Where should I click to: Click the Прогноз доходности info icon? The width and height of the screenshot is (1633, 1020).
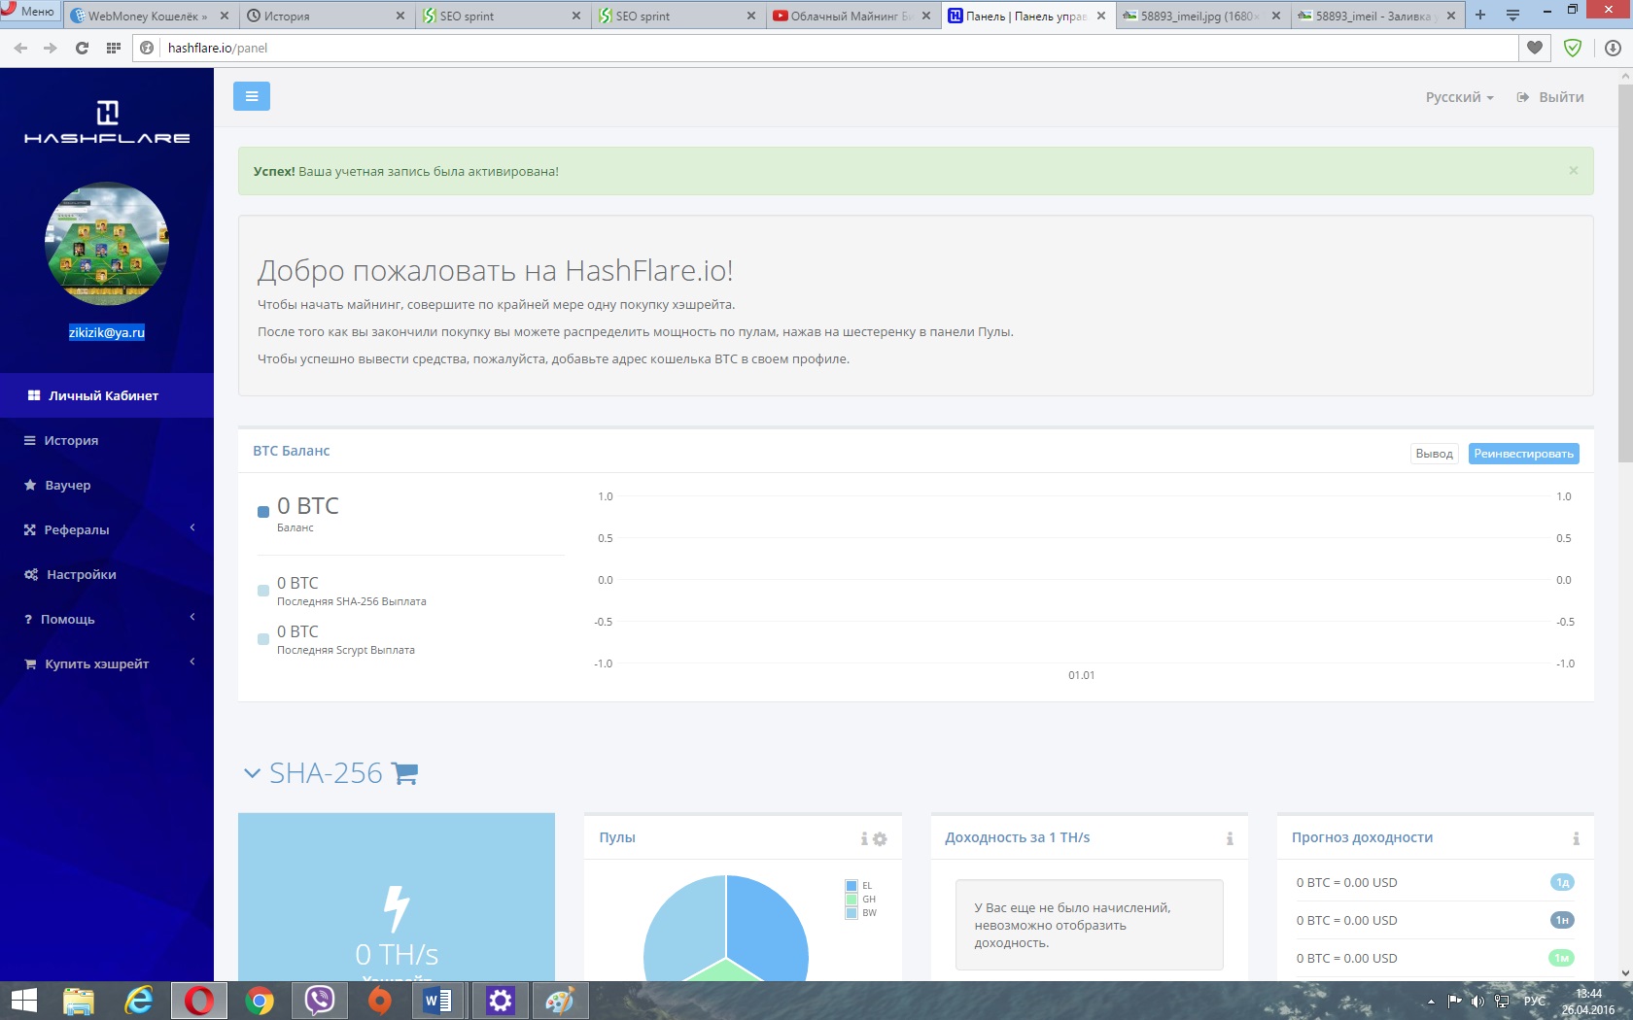point(1576,838)
